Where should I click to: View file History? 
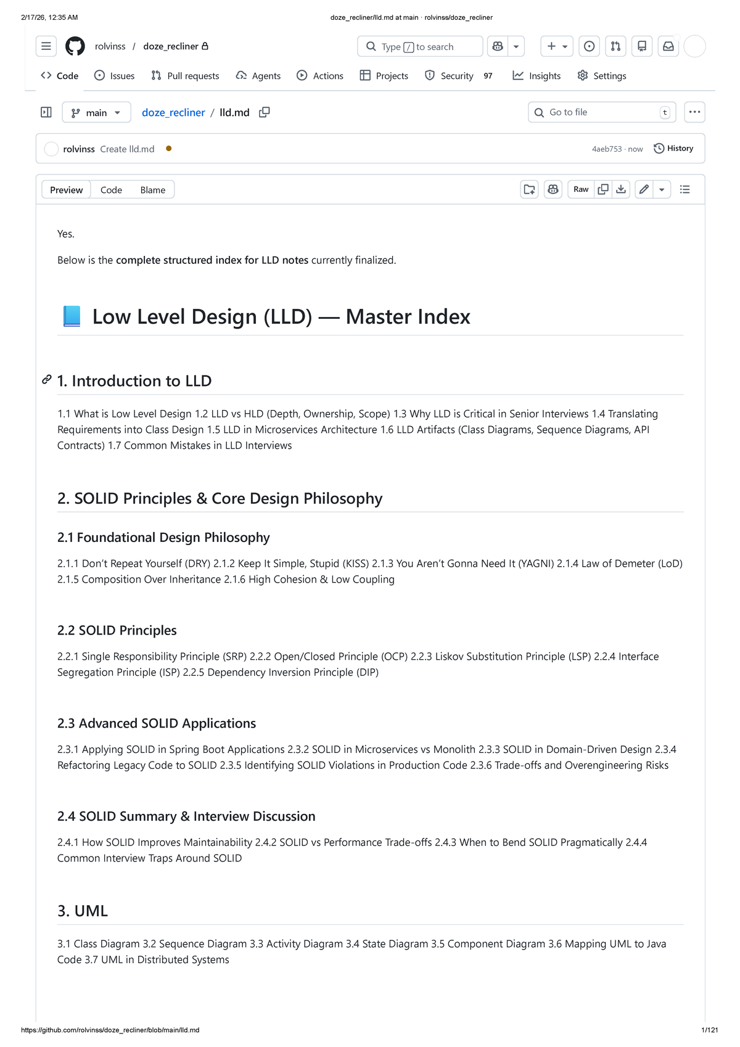673,149
